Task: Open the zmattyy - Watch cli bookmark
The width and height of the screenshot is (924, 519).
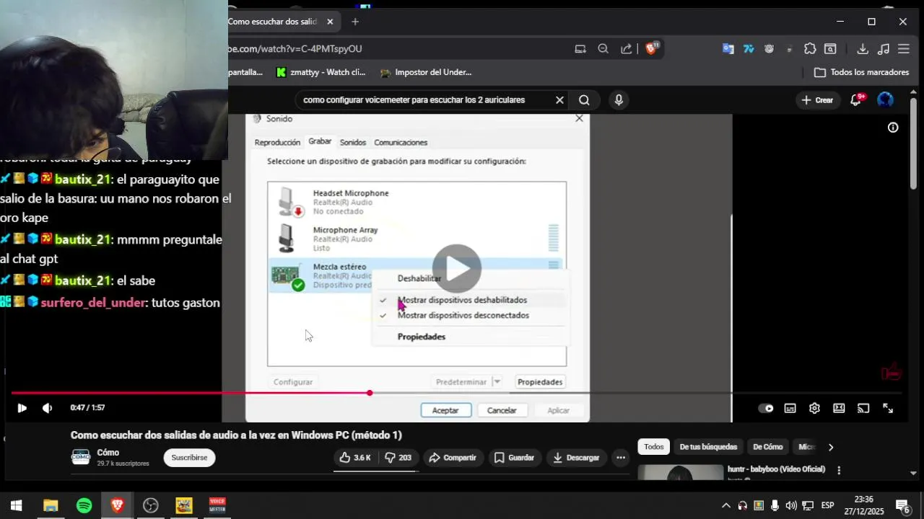Action: click(x=321, y=72)
